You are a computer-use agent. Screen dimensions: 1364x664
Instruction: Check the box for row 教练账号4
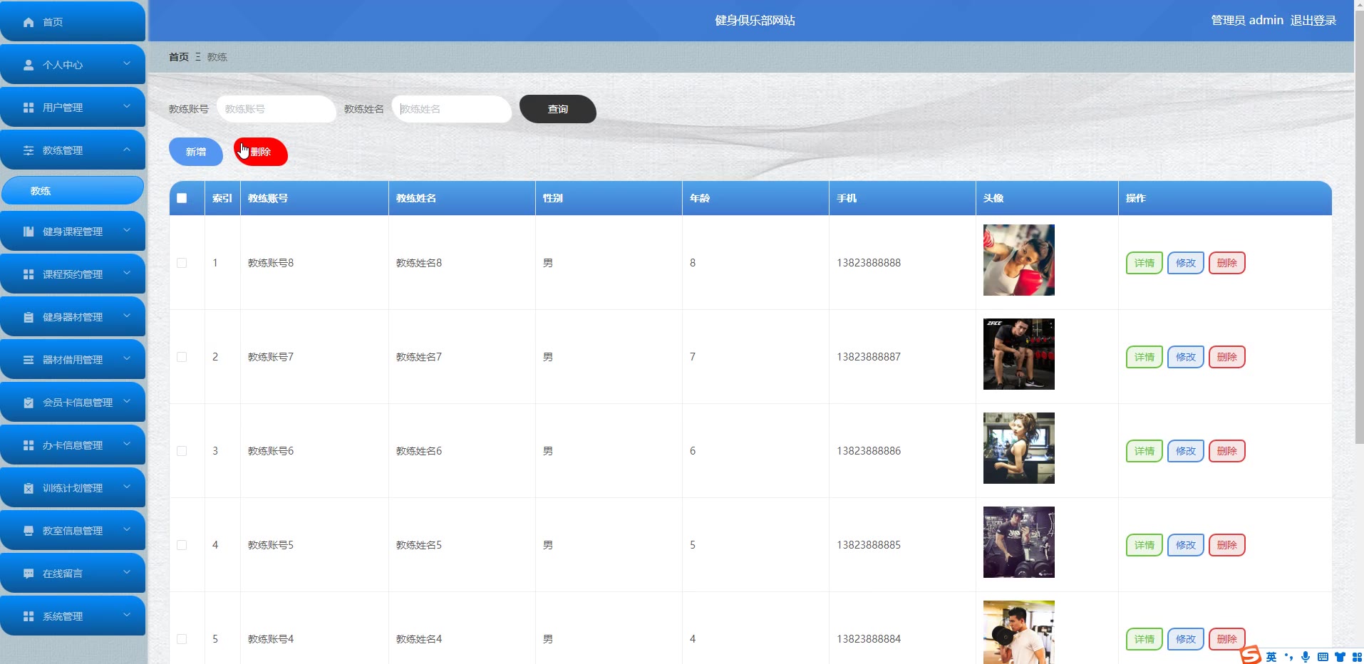pyautogui.click(x=182, y=639)
